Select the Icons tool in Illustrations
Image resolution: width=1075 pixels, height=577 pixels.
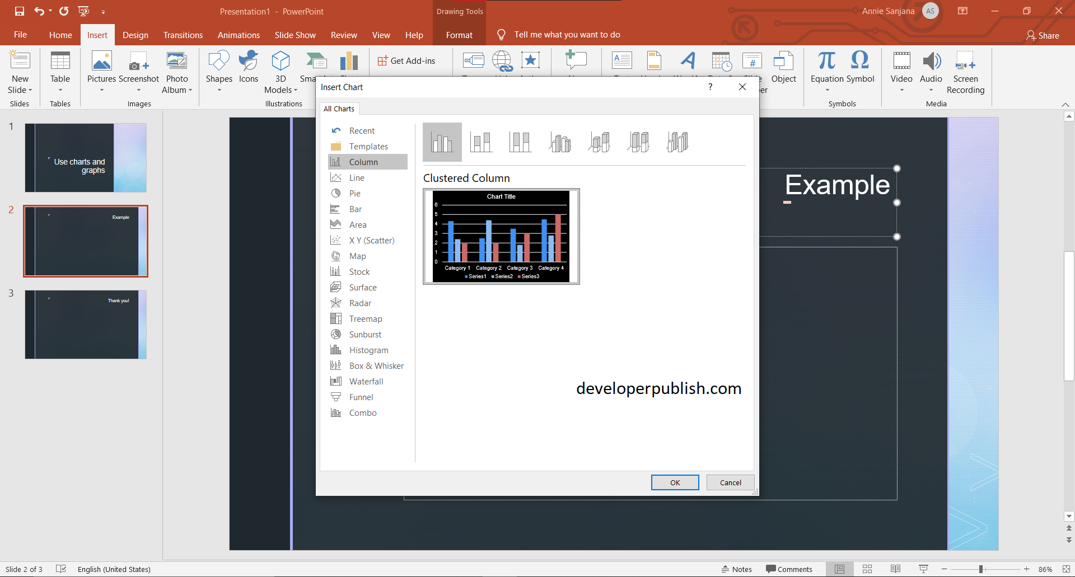coord(248,70)
